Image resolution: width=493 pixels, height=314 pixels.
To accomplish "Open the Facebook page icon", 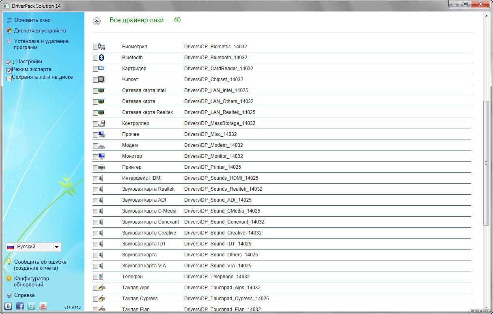I will click(20, 306).
